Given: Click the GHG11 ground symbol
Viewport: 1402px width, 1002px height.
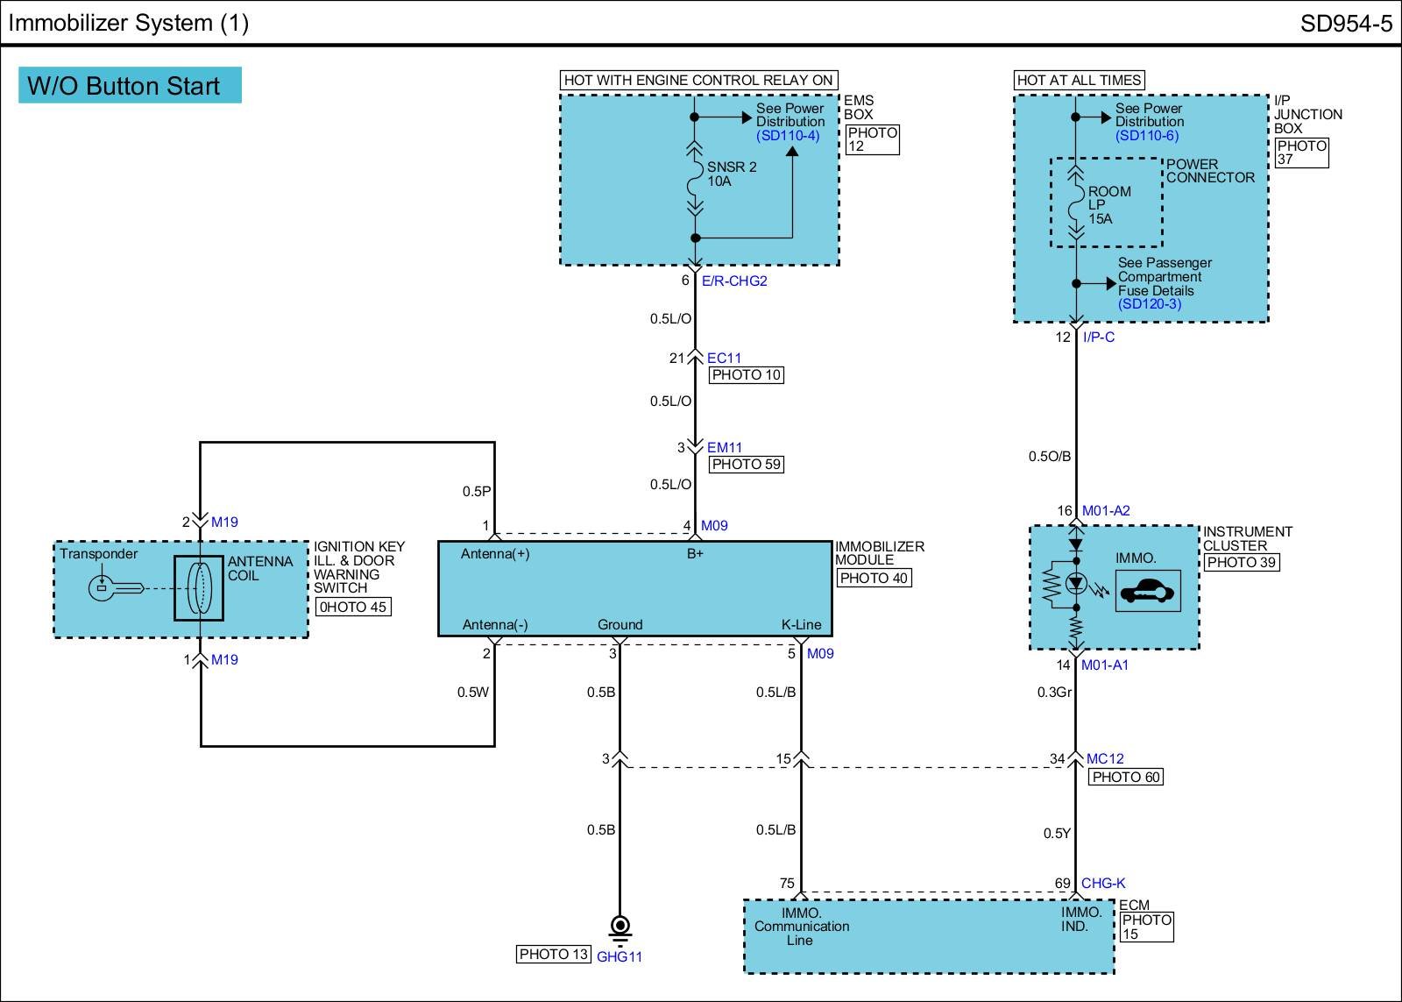Looking at the screenshot, I should click(x=620, y=927).
